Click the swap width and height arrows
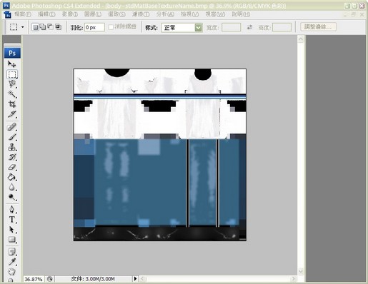Screen dimensions: 368x284 click(x=249, y=27)
